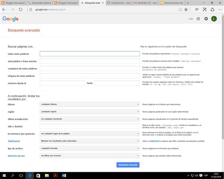The height and width of the screenshot is (179, 224).
Task: Expand the región dropdown
Action: point(90,111)
